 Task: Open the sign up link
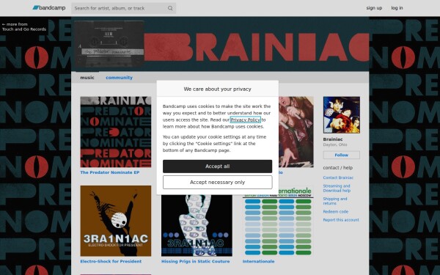click(x=374, y=8)
